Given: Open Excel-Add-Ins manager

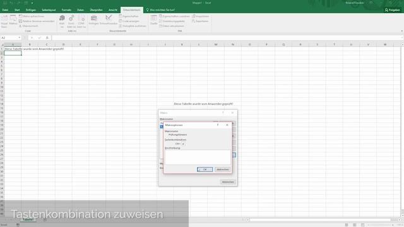Looking at the screenshot, I should [71, 21].
